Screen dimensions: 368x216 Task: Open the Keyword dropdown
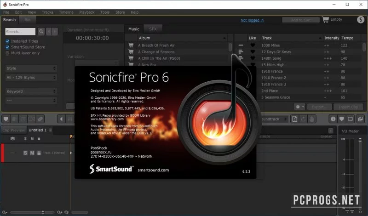click(31, 91)
